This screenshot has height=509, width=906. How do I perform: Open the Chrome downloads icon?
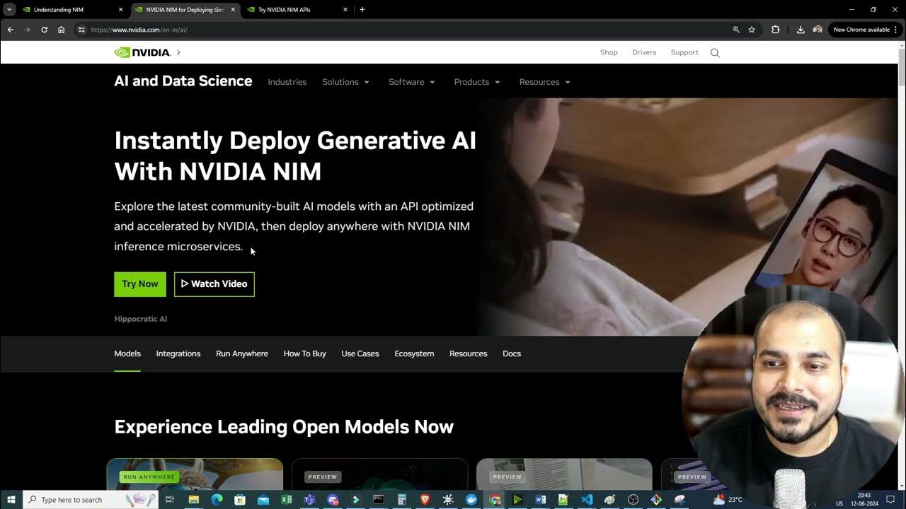[x=801, y=30]
